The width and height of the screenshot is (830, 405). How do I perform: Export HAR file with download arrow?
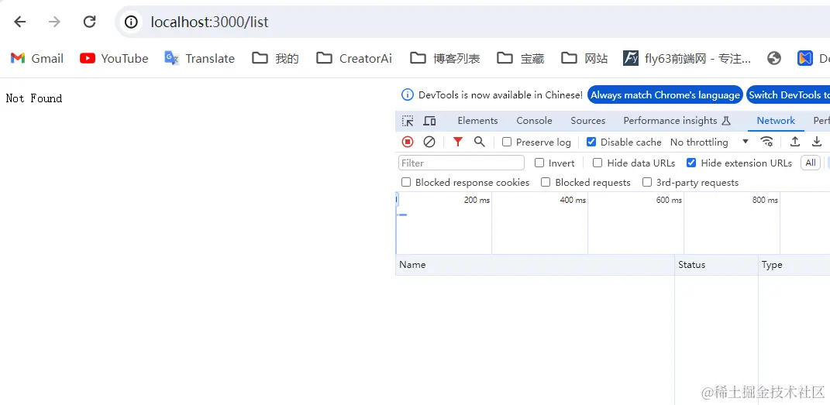[817, 142]
